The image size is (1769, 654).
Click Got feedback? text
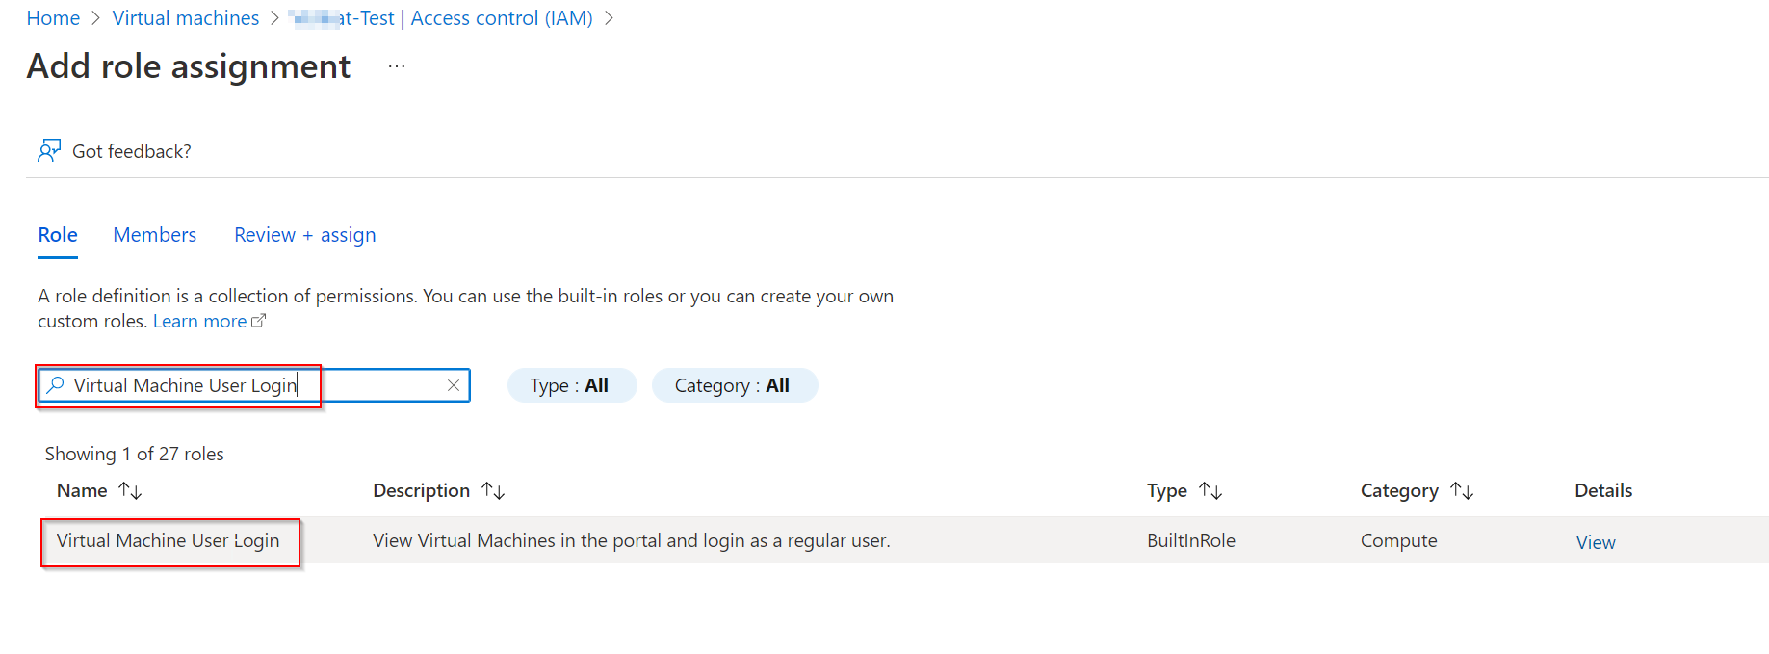click(x=132, y=151)
